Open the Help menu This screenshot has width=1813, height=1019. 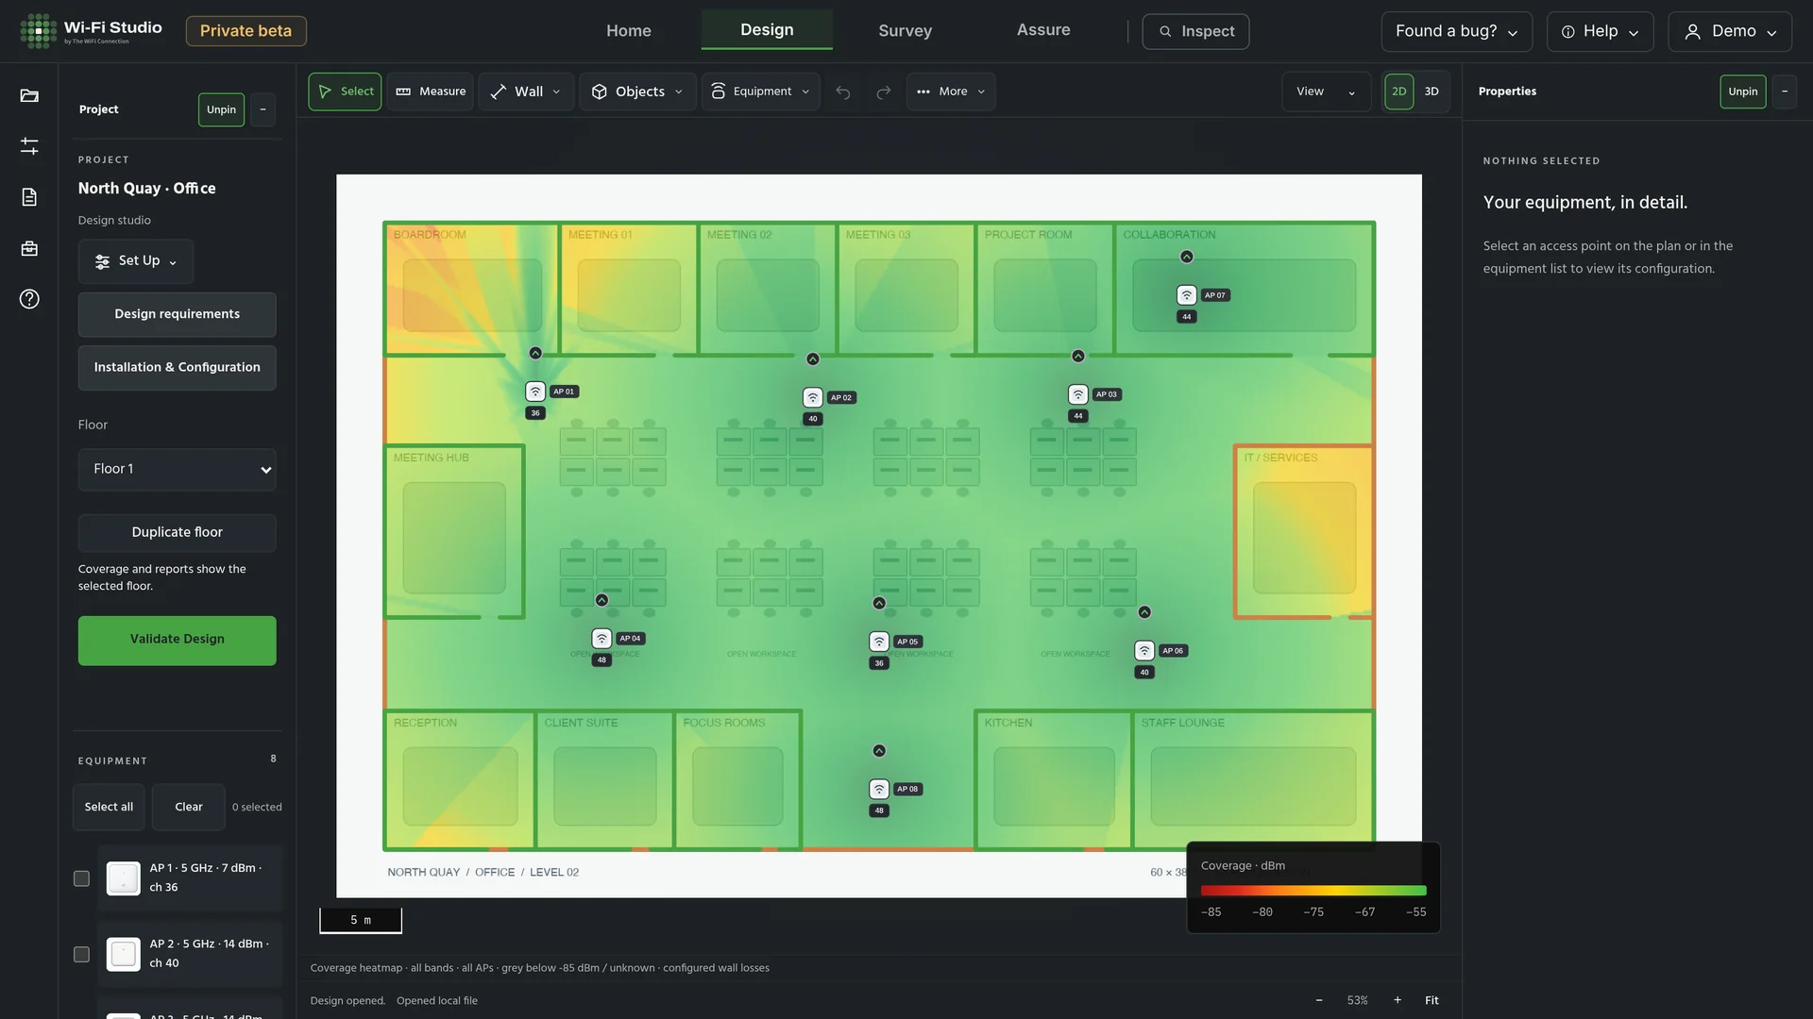[1600, 31]
